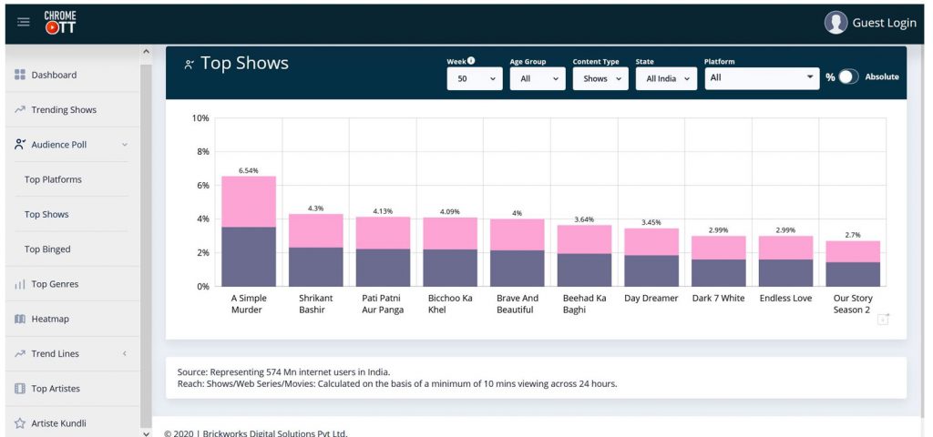Click the Guest Login link
Screen dimensions: 933x437
click(x=884, y=23)
